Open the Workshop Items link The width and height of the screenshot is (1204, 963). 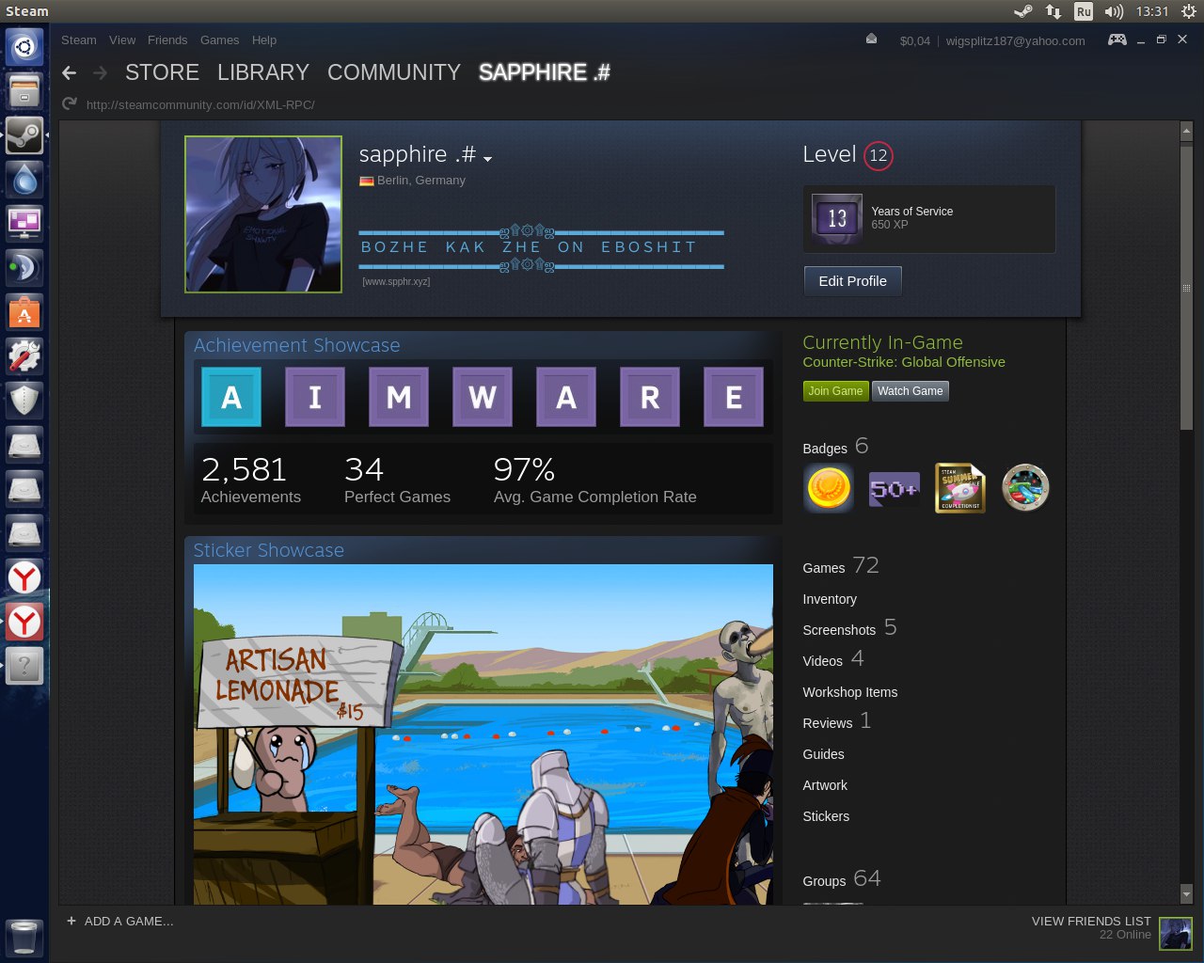[x=850, y=692]
